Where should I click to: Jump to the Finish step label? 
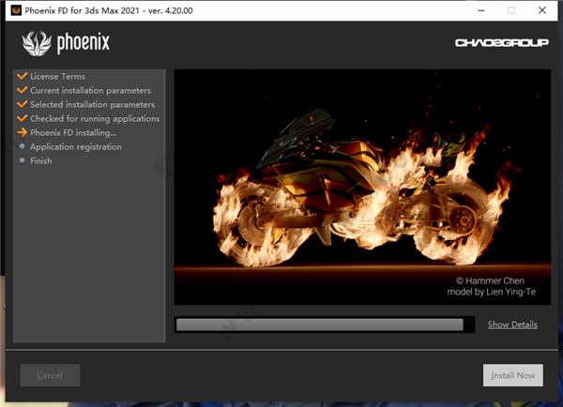[41, 160]
